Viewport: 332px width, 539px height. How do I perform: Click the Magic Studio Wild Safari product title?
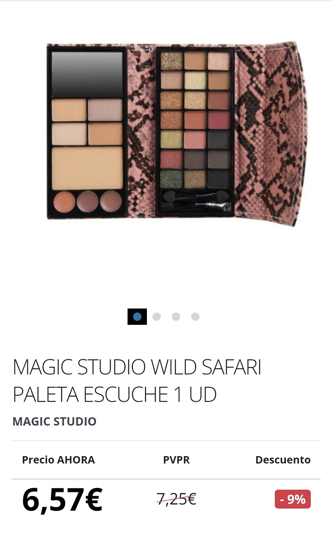[x=137, y=381]
